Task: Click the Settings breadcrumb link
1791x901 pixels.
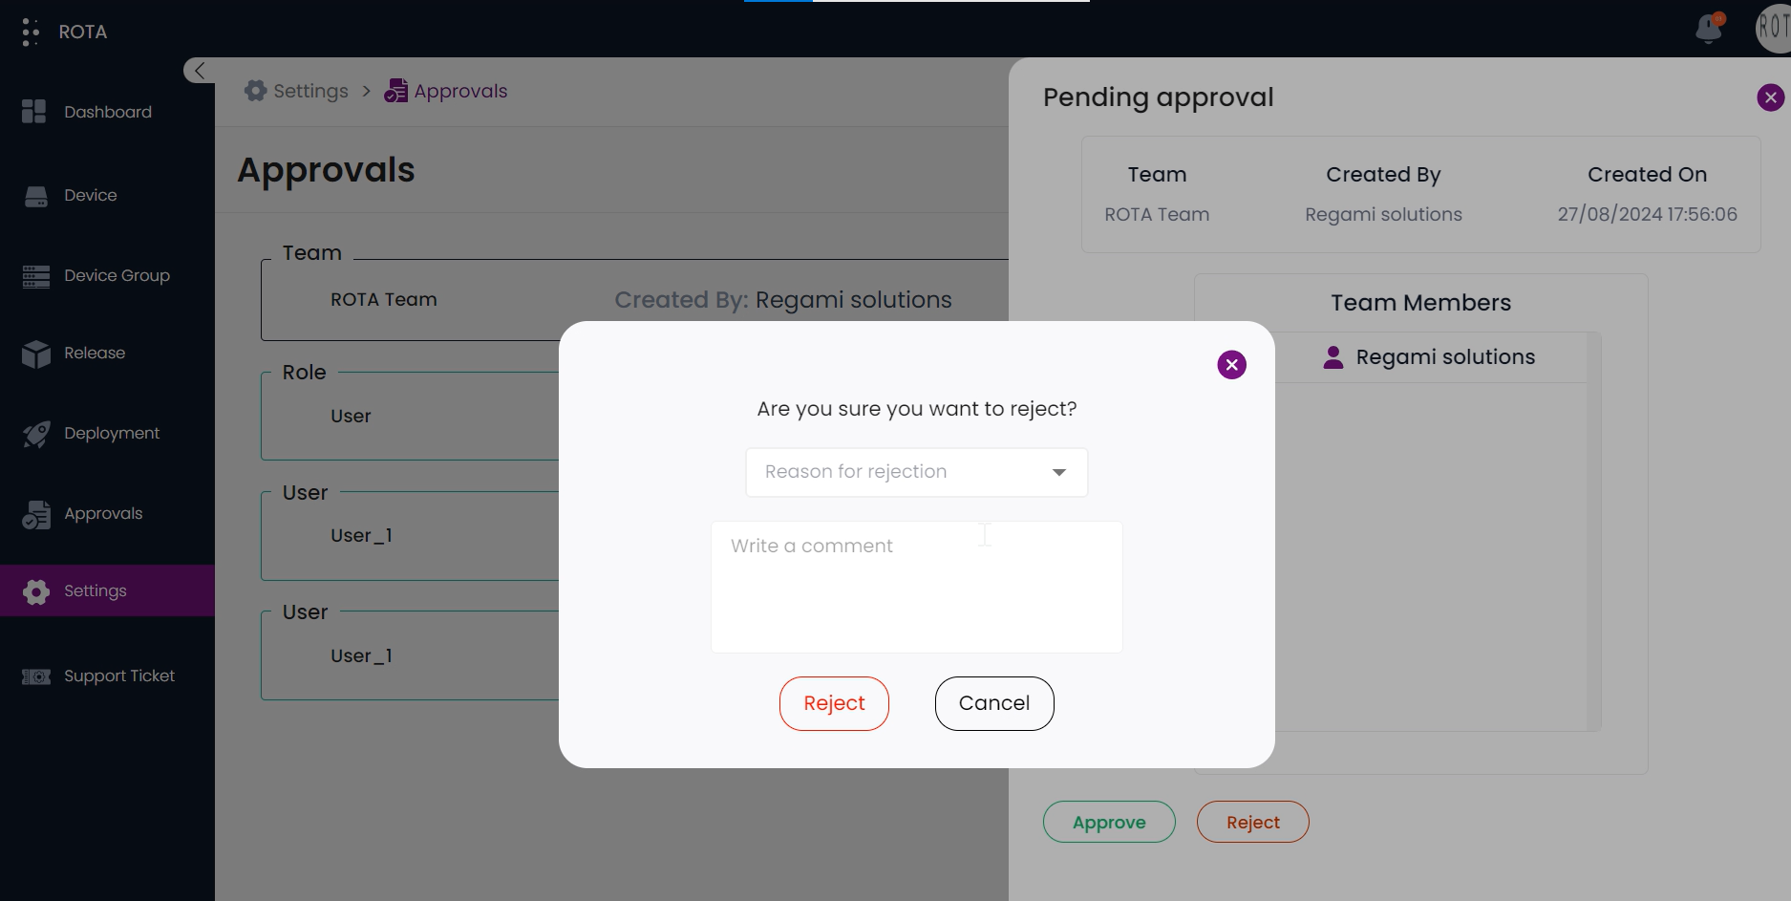Action: pyautogui.click(x=310, y=92)
